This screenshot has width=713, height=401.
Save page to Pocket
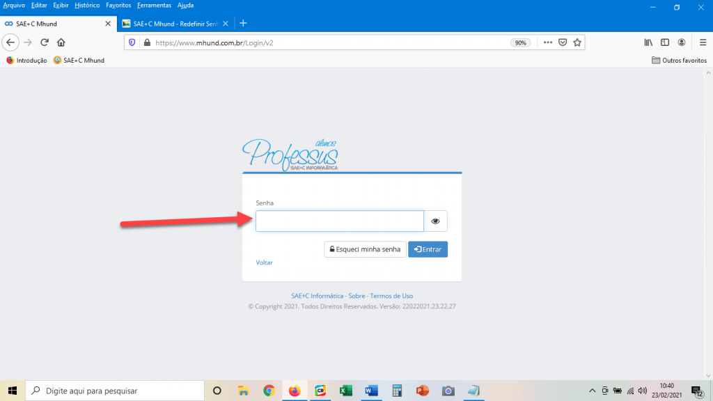(563, 42)
